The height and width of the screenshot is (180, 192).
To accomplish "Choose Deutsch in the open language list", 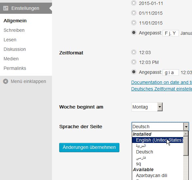I will pos(158,152).
